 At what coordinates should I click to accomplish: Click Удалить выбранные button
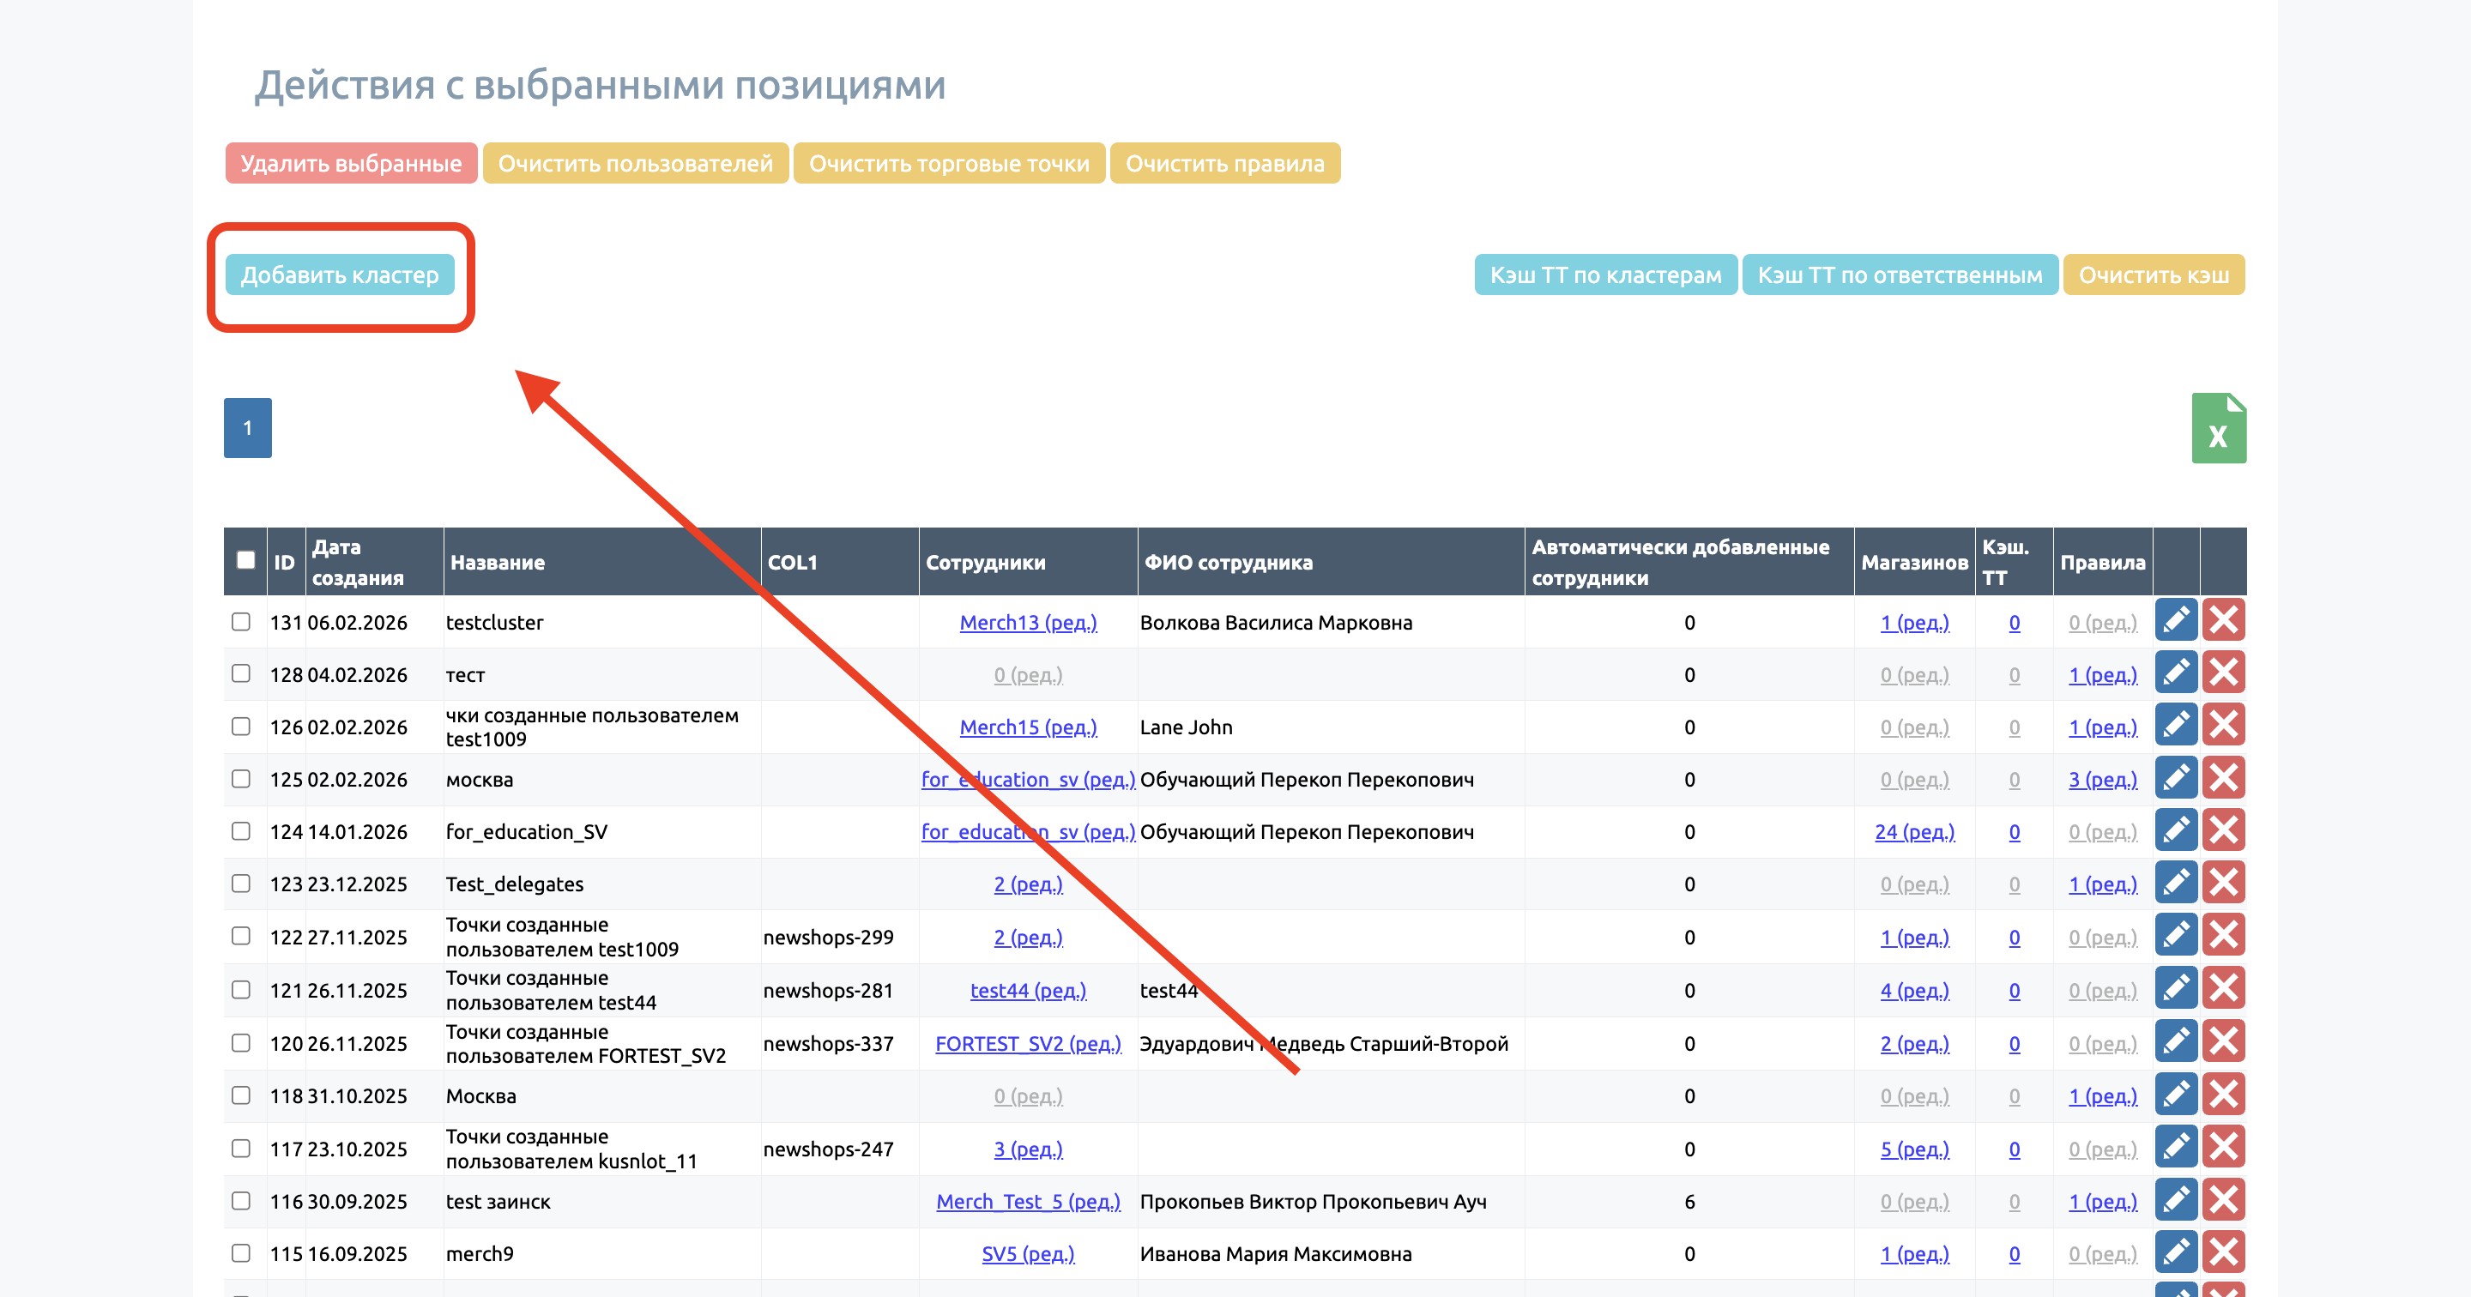350,163
